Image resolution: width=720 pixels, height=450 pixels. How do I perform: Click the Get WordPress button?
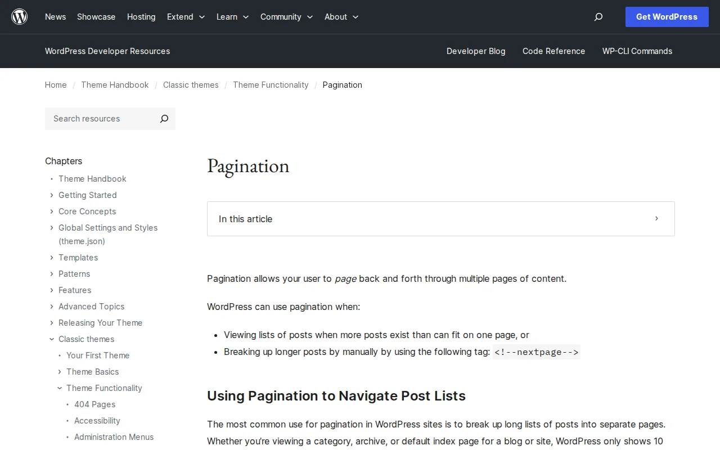[x=667, y=17]
